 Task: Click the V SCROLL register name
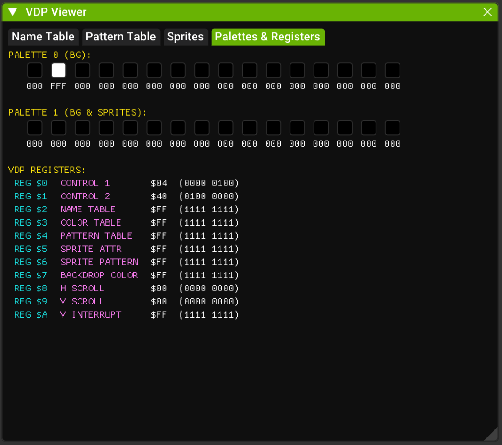click(82, 301)
